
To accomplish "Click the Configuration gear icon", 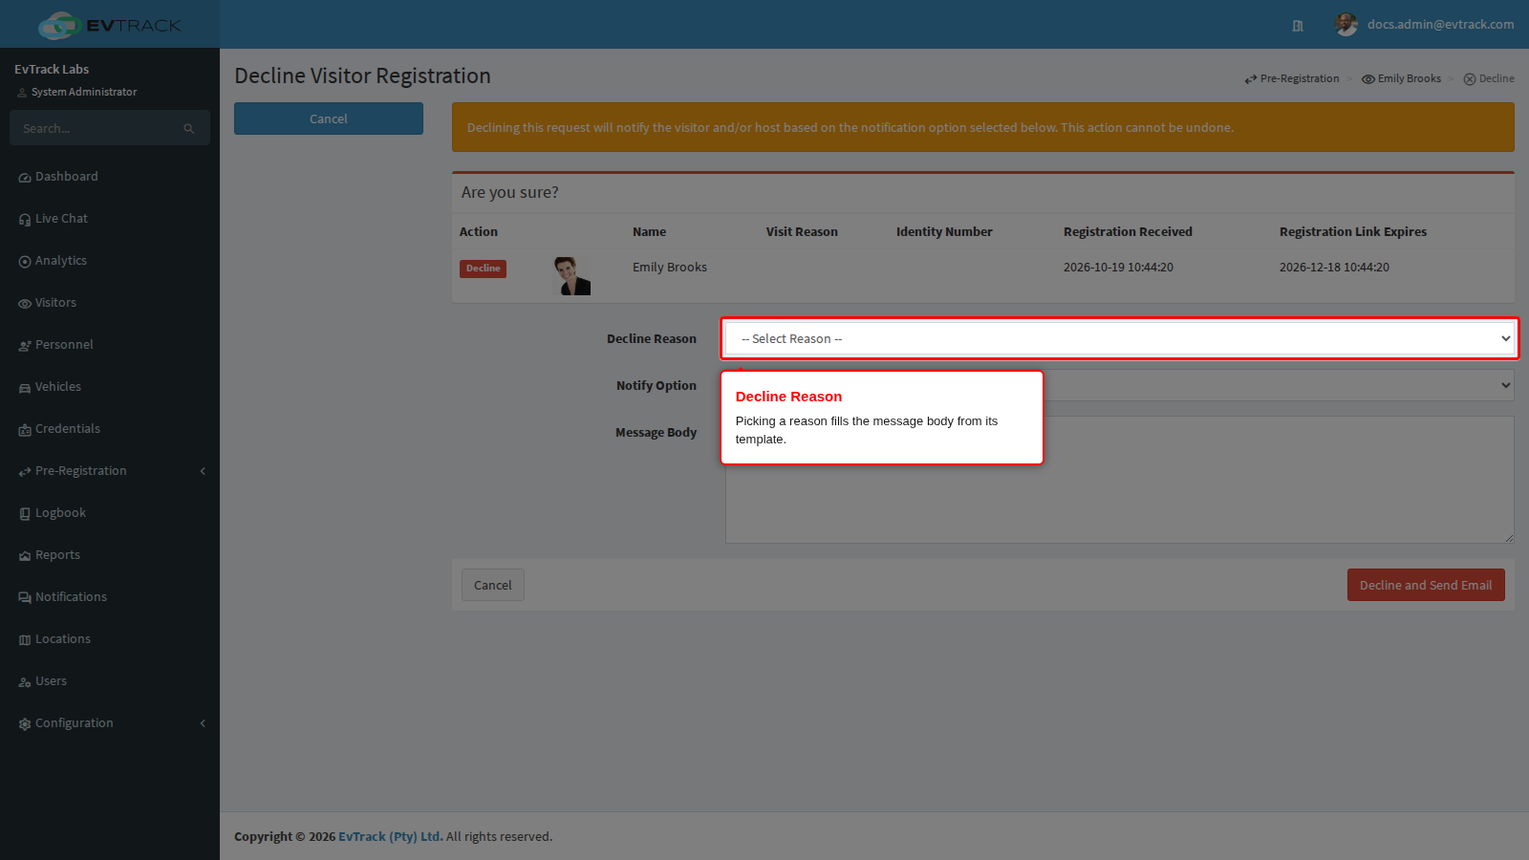I will [x=25, y=724].
